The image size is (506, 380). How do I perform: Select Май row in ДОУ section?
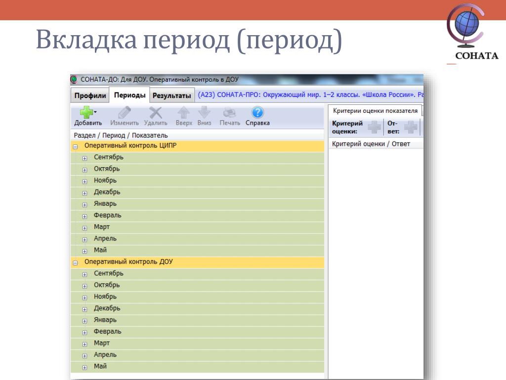197,367
